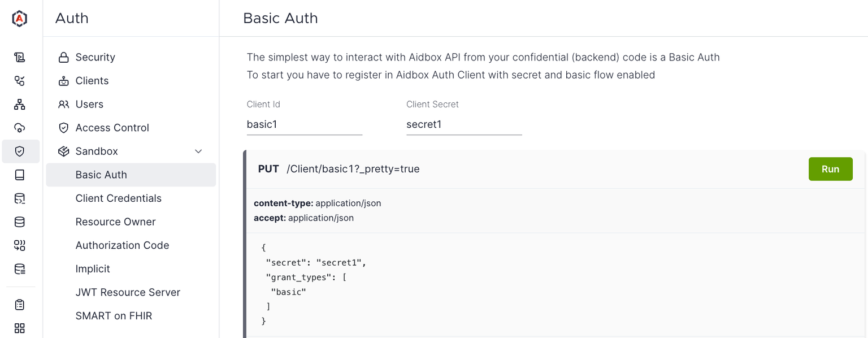
Task: Click the Client Id input field
Action: pyautogui.click(x=305, y=124)
